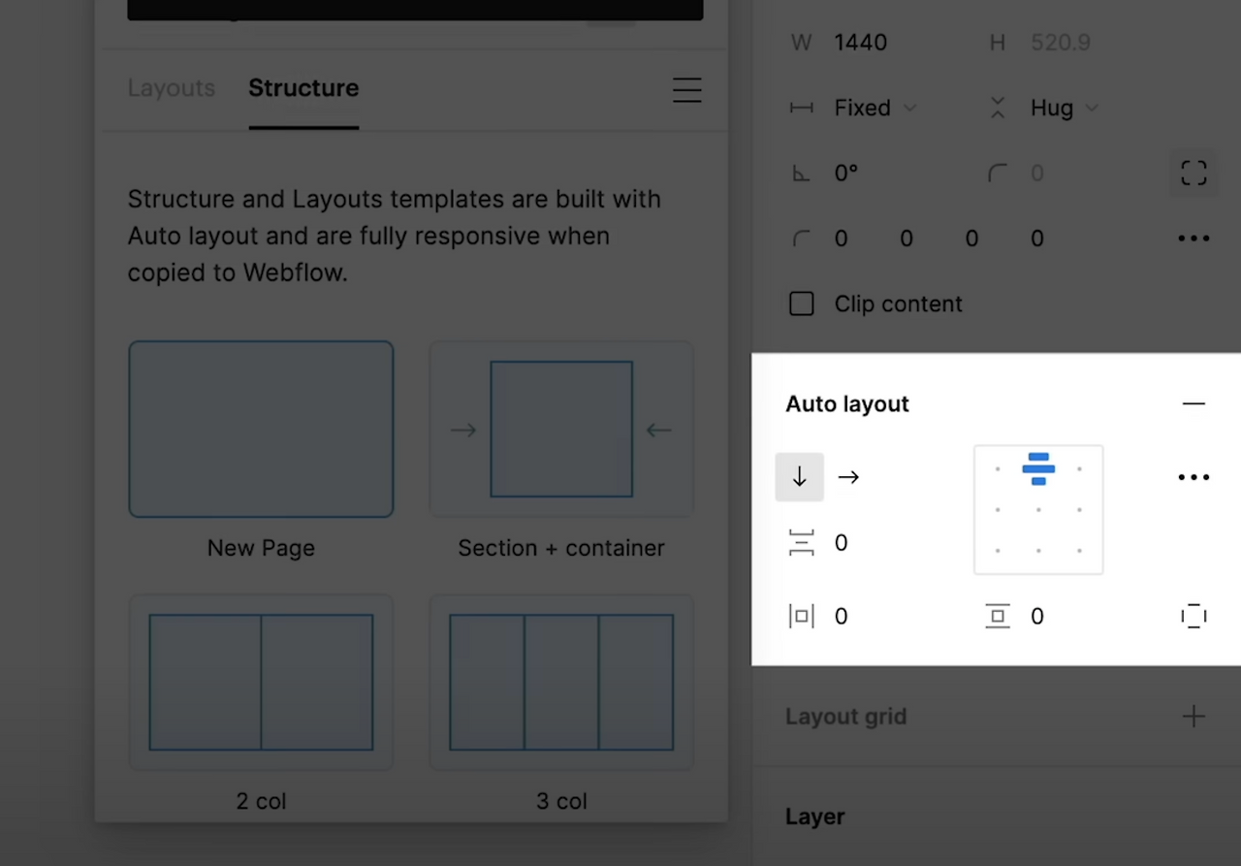
Task: Choose the 2 col structure
Action: tap(261, 682)
